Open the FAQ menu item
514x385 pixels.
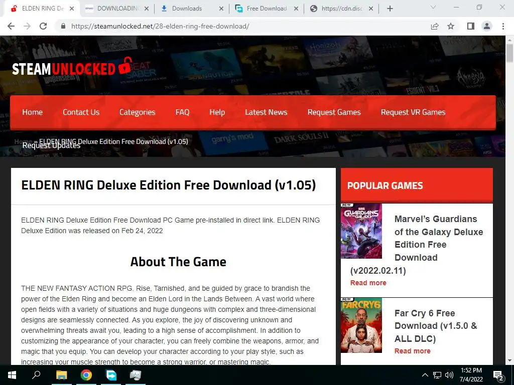[x=182, y=112]
